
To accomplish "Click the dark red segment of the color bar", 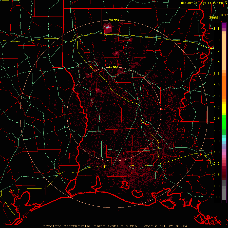I will [x=224, y=173].
